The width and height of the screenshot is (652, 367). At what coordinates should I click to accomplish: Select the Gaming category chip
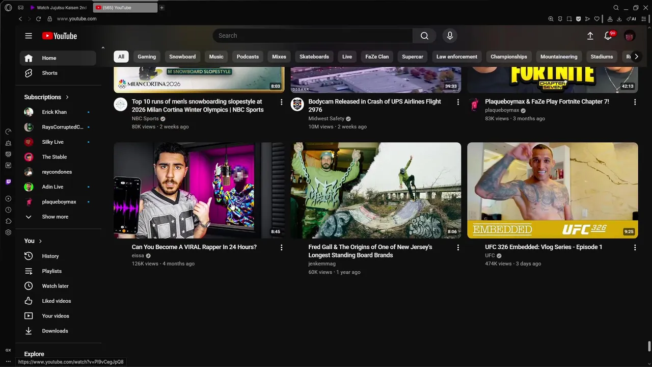pyautogui.click(x=147, y=57)
